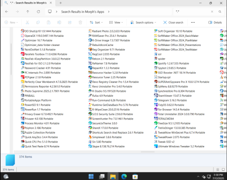The height and width of the screenshot is (180, 227).
Task: Open the Search options dropdown
Action: (143, 22)
